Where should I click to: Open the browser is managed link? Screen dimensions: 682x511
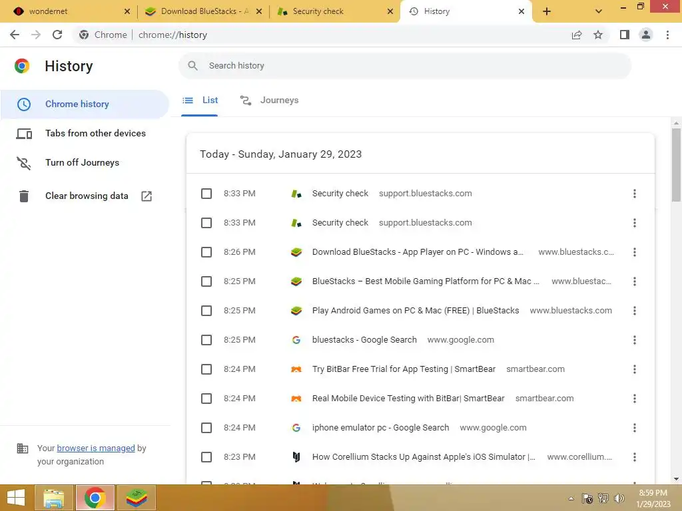click(96, 448)
